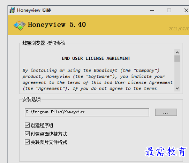Viewport: 189px width, 163px height.
Task: Minimize the Honeyview installer window
Action: point(152,10)
